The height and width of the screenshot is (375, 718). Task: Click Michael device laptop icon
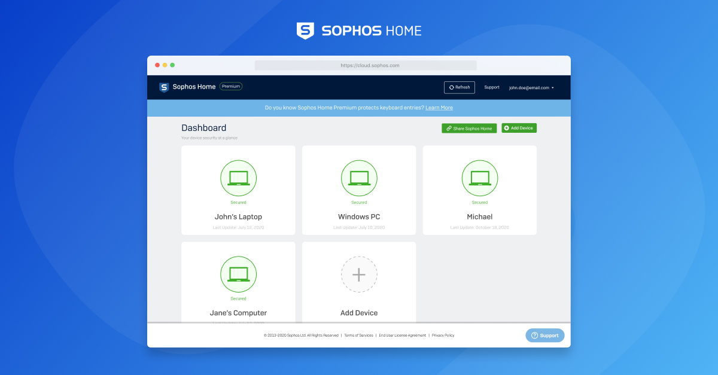[x=479, y=178]
